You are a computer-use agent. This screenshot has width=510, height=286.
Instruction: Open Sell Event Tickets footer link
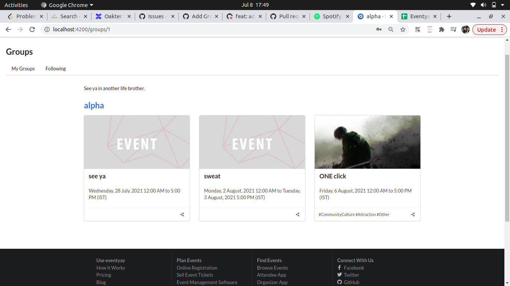[x=195, y=275]
